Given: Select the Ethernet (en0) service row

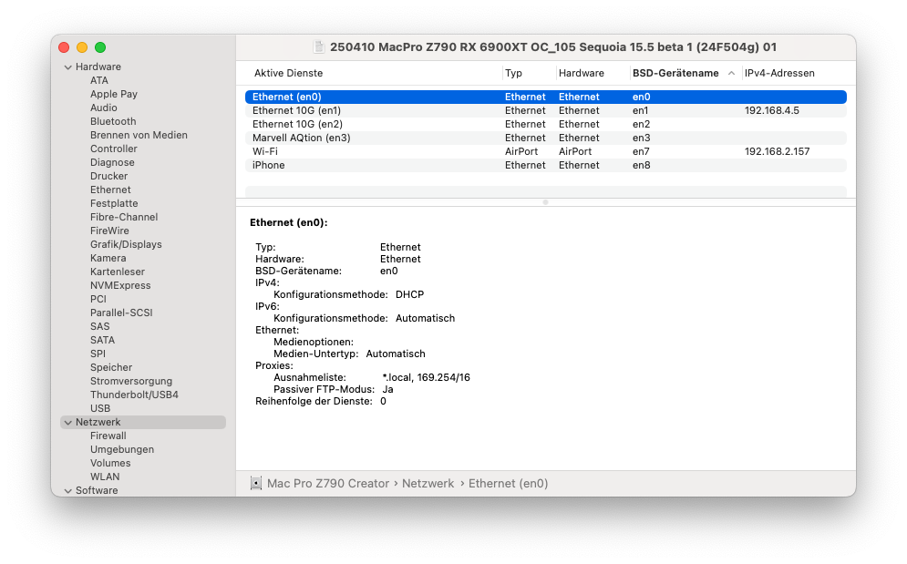Looking at the screenshot, I should (x=545, y=97).
